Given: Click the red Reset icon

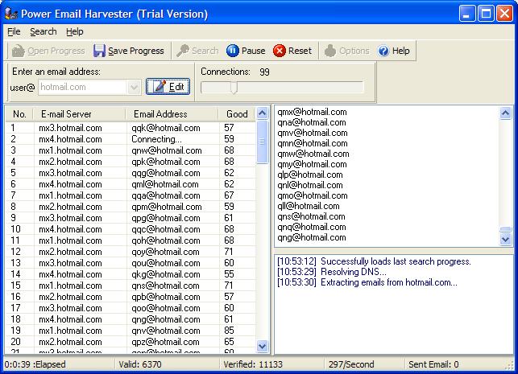Looking at the screenshot, I should [x=280, y=51].
